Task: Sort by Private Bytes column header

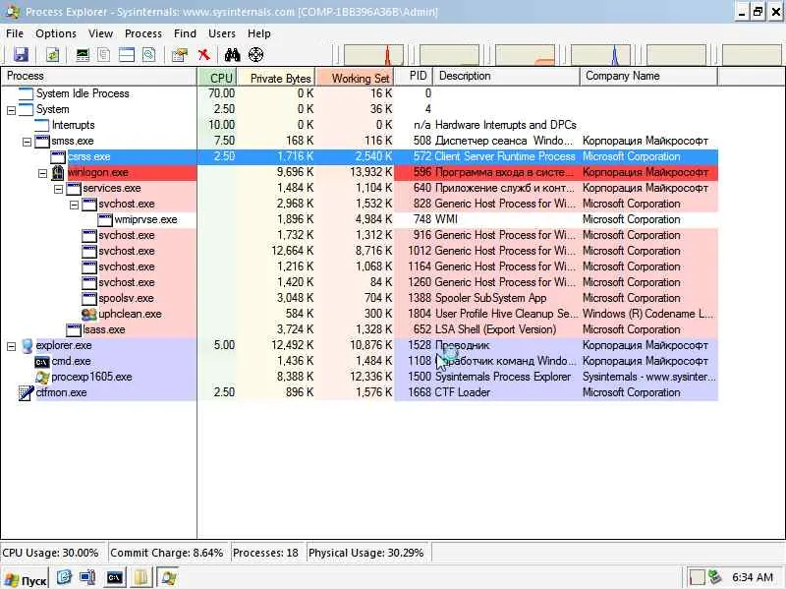Action: [x=276, y=77]
